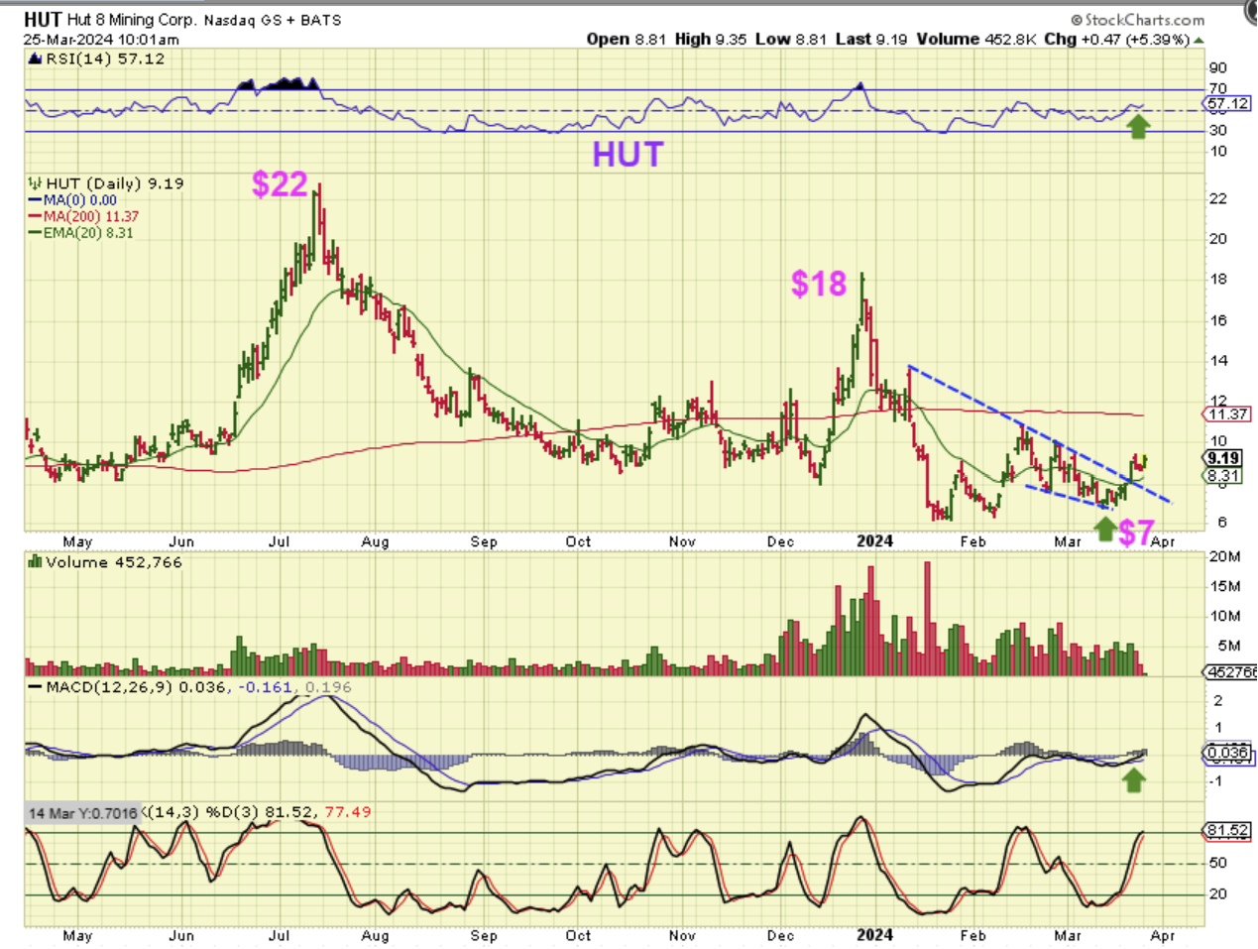Click the 0.036 MACD value tag
This screenshot has width=1258, height=949.
[1227, 753]
